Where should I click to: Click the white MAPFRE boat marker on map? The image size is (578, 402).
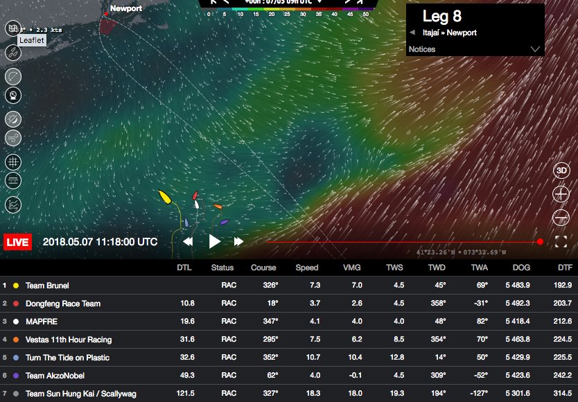[197, 204]
